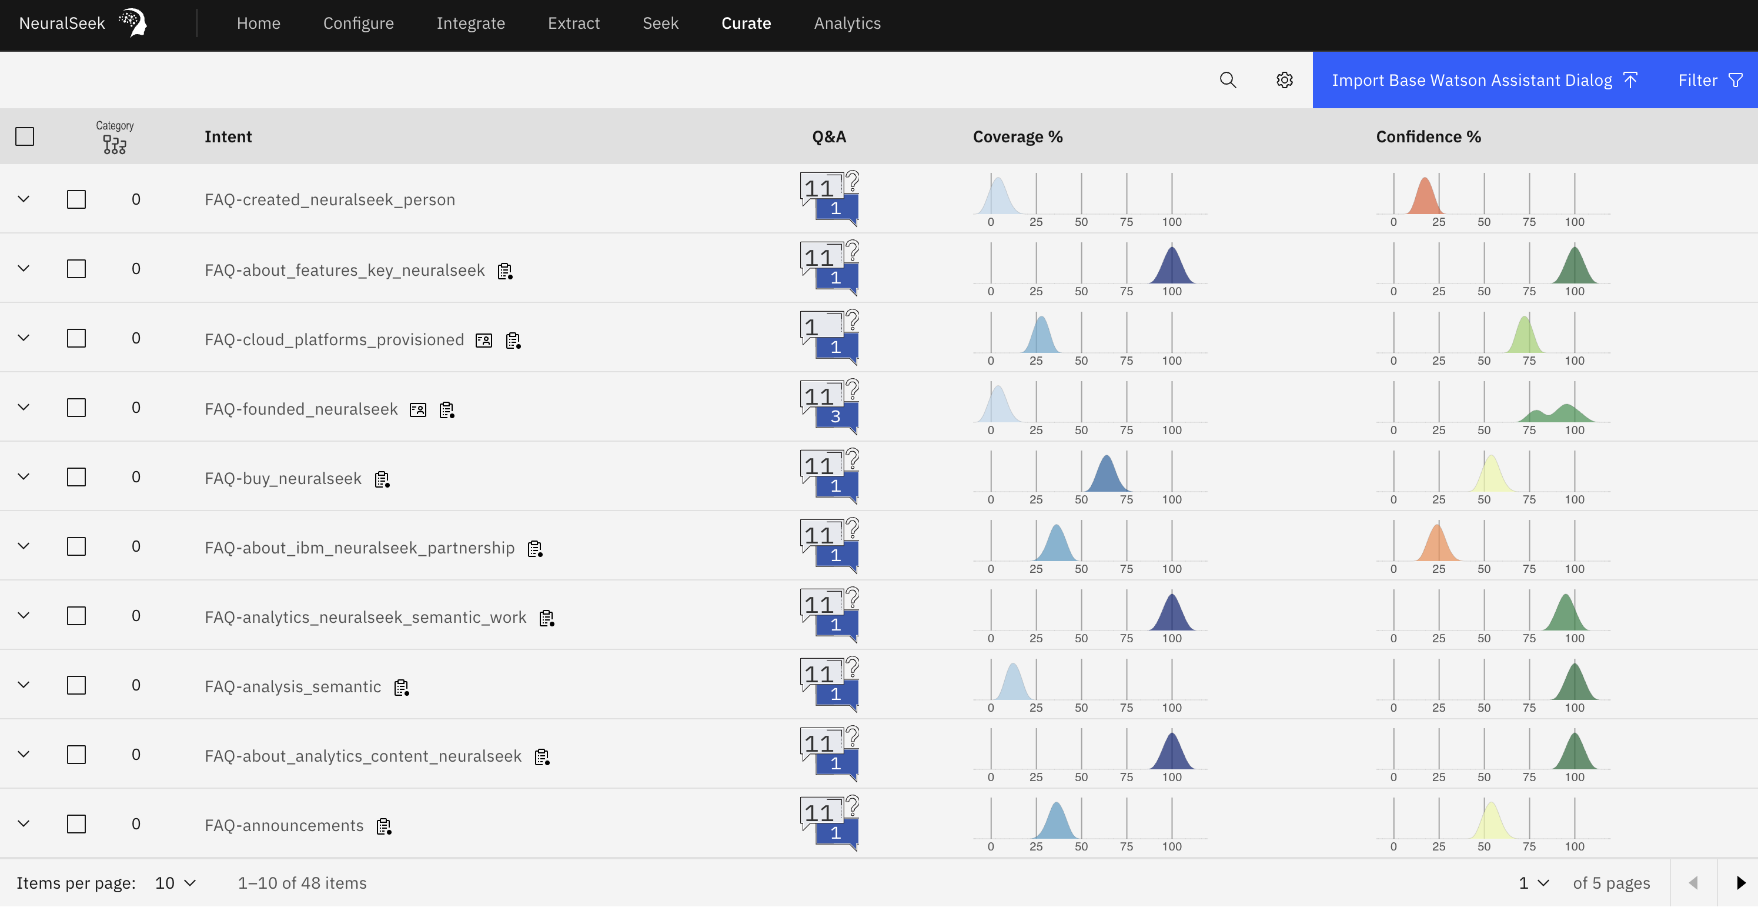Open Q&A icon for FAQ-analysis_semantic
The width and height of the screenshot is (1758, 914).
click(830, 685)
